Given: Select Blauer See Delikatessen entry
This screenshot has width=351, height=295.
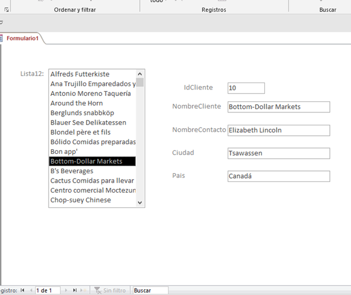Looking at the screenshot, I should coord(92,122).
